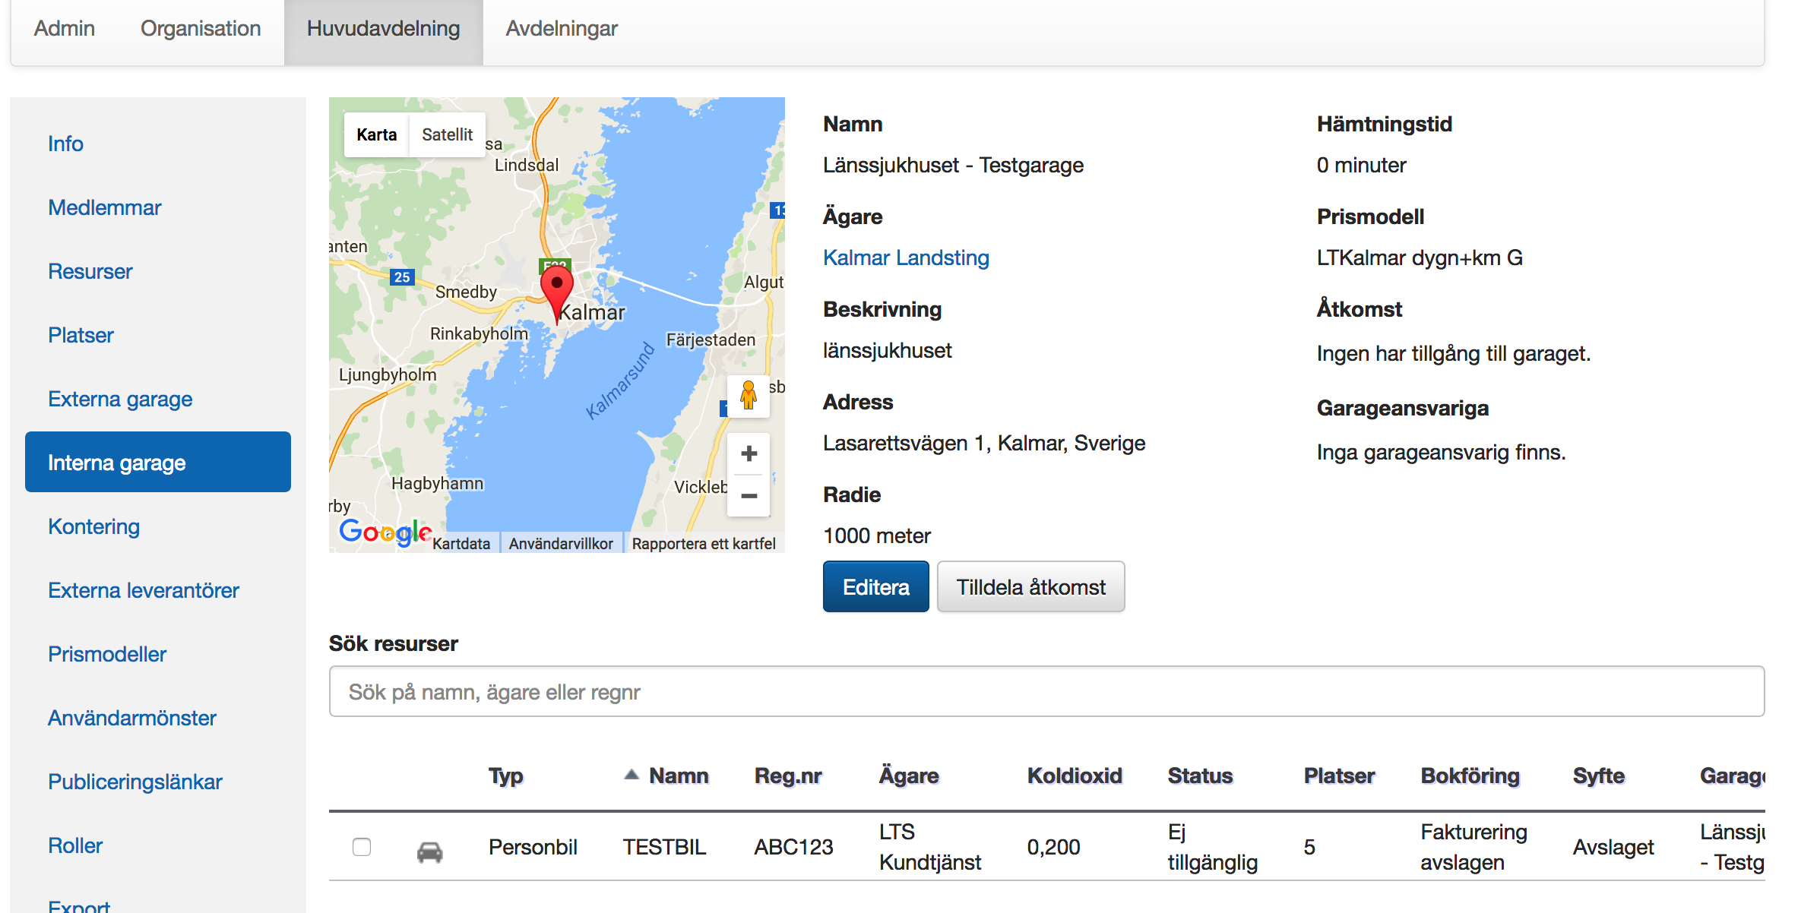This screenshot has width=1798, height=913.
Task: Switch map to Satellit view
Action: [x=447, y=135]
